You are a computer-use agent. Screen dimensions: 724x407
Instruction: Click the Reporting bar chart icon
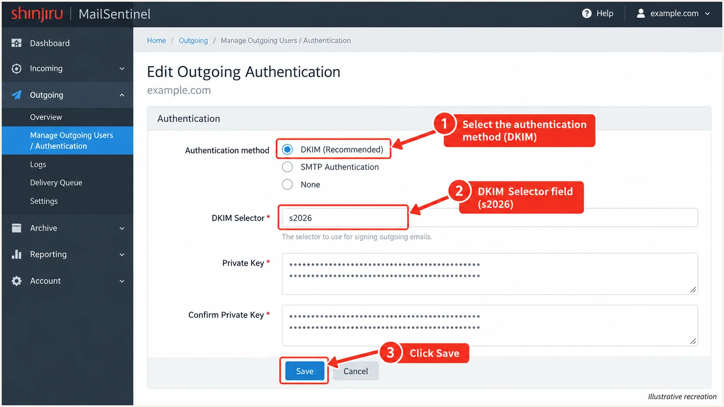pos(16,254)
